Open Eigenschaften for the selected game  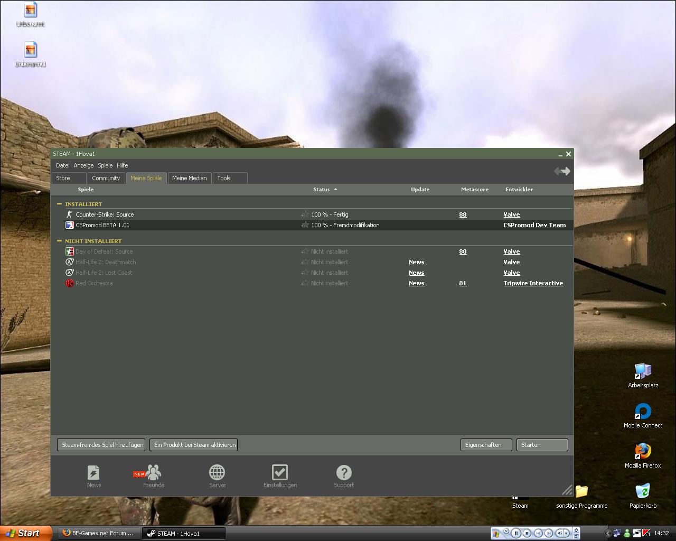[x=486, y=445]
